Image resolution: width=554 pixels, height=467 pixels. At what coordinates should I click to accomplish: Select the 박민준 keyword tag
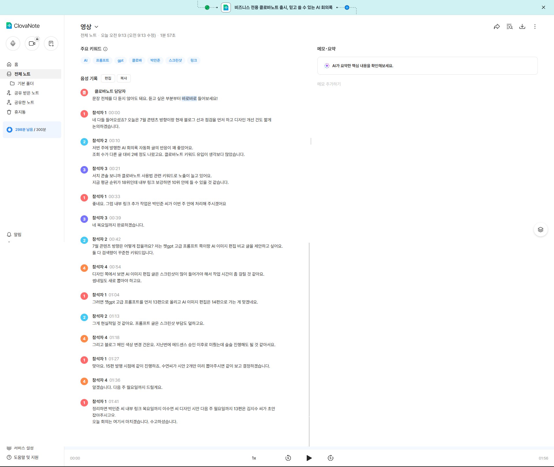coord(155,60)
